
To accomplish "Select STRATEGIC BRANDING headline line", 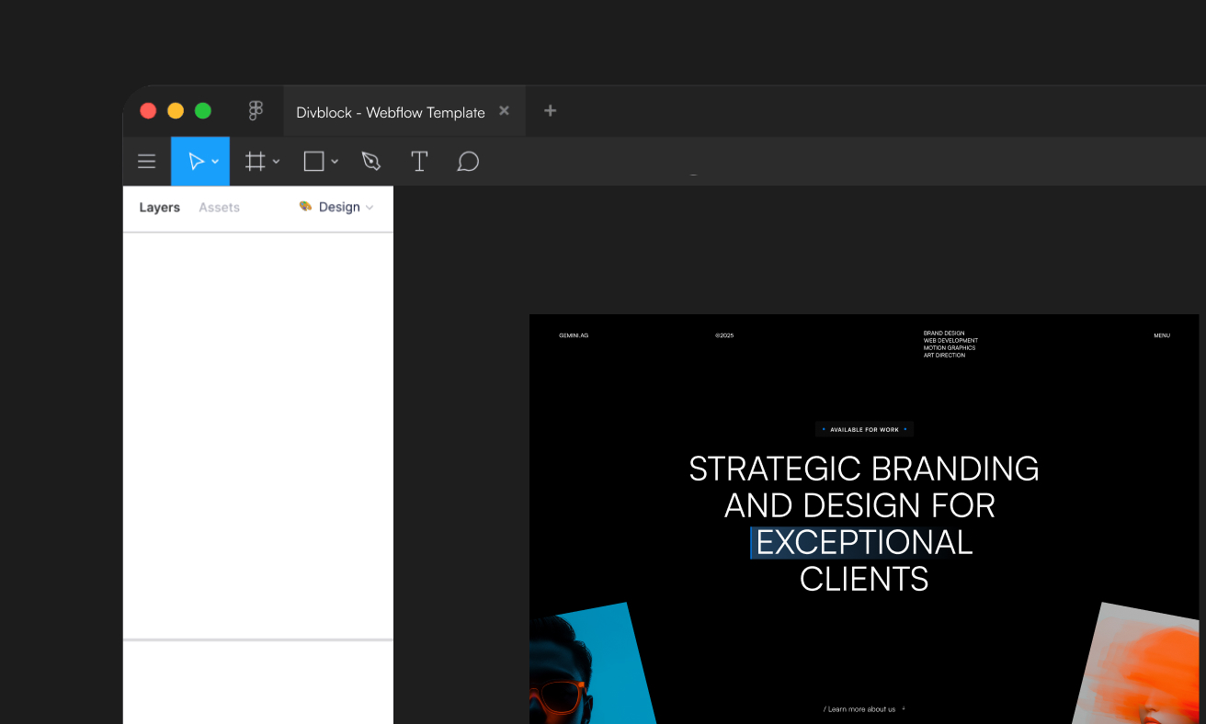I will pyautogui.click(x=864, y=469).
